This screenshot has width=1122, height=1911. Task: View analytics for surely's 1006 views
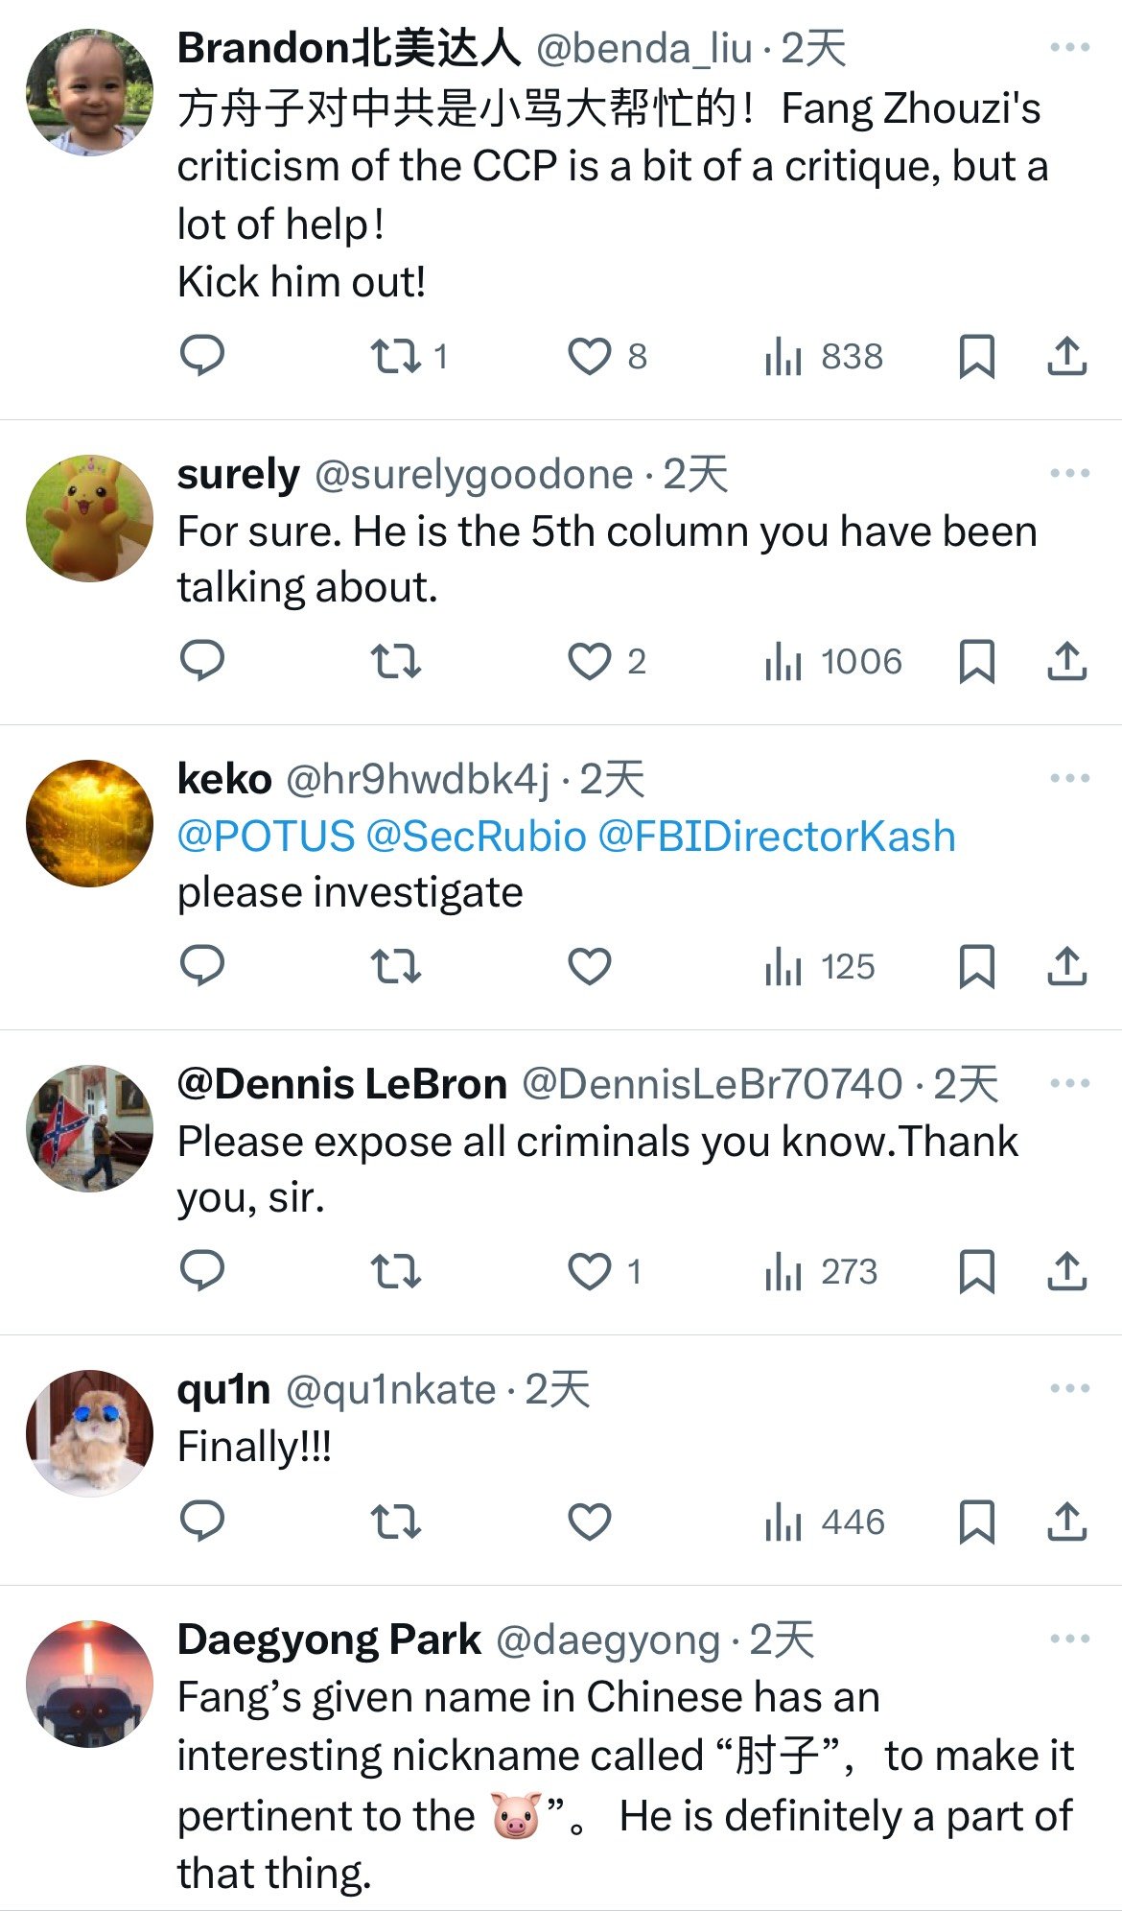coord(833,662)
